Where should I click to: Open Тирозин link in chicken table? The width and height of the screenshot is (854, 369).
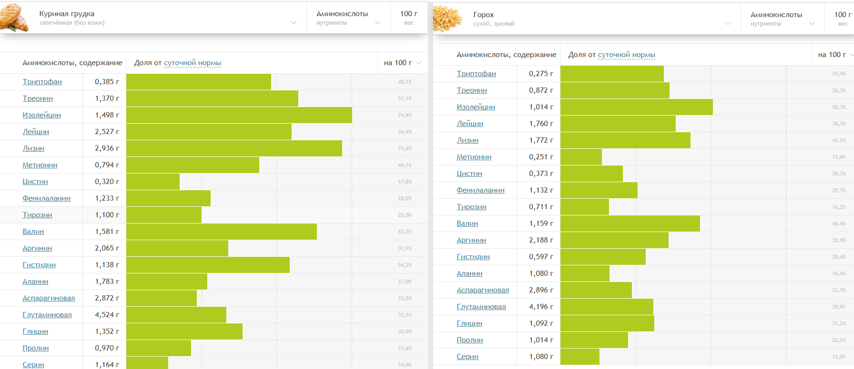[38, 215]
